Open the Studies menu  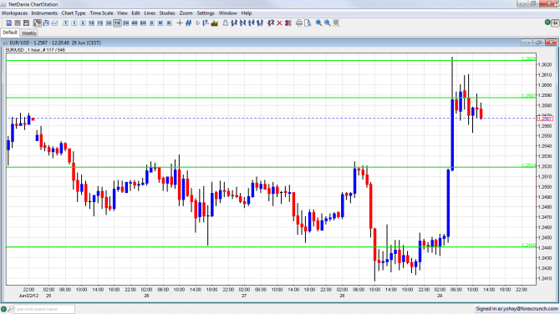167,13
